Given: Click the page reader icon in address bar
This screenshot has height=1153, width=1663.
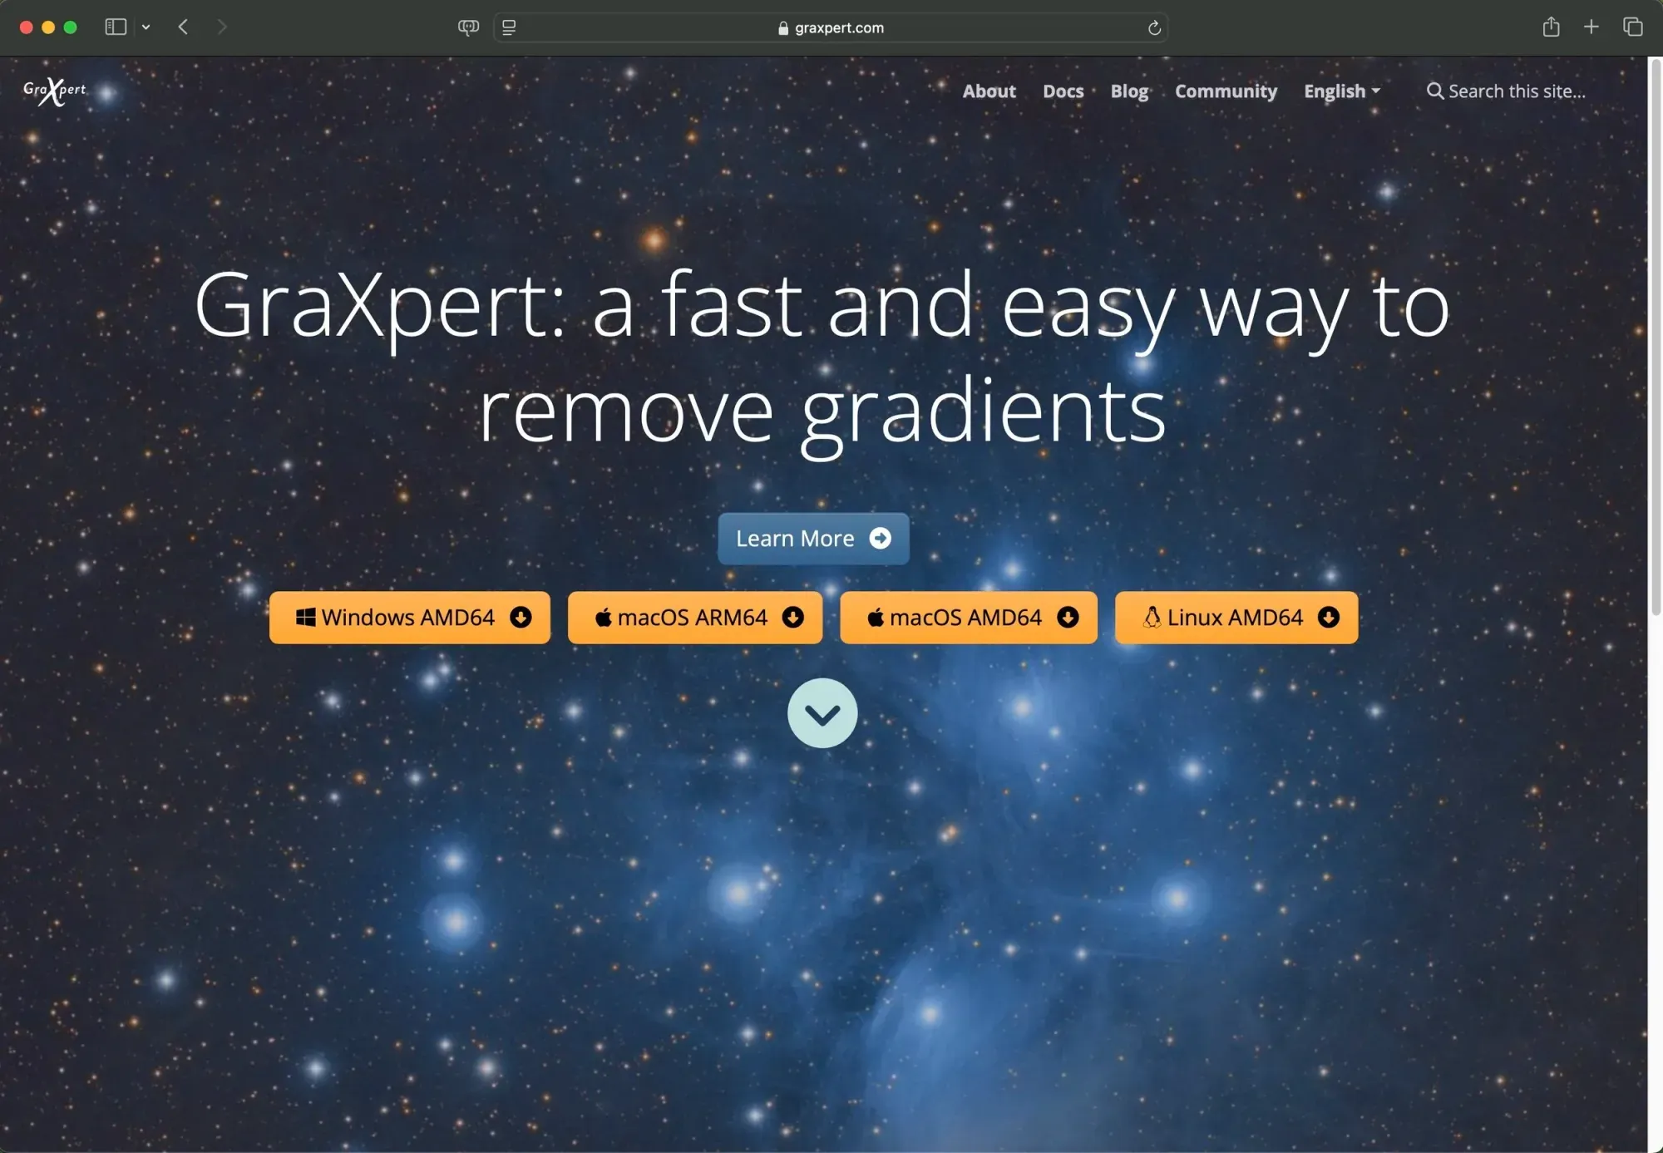Looking at the screenshot, I should 509,27.
